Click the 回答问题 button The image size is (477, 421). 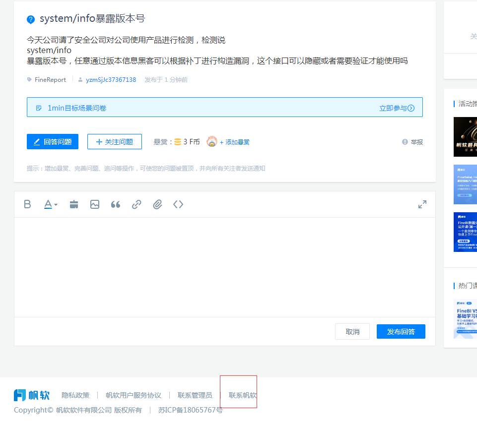(x=53, y=142)
